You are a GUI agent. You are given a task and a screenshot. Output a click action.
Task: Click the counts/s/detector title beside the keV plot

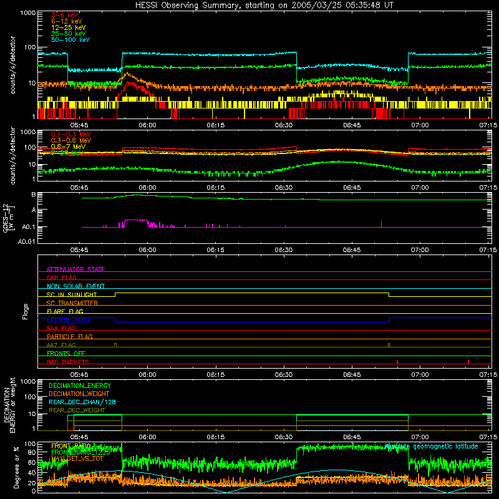[x=12, y=65]
